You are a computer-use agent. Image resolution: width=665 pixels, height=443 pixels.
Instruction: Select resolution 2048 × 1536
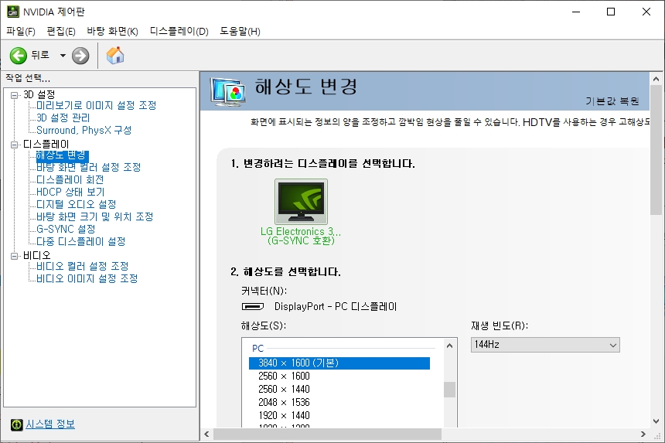click(284, 402)
